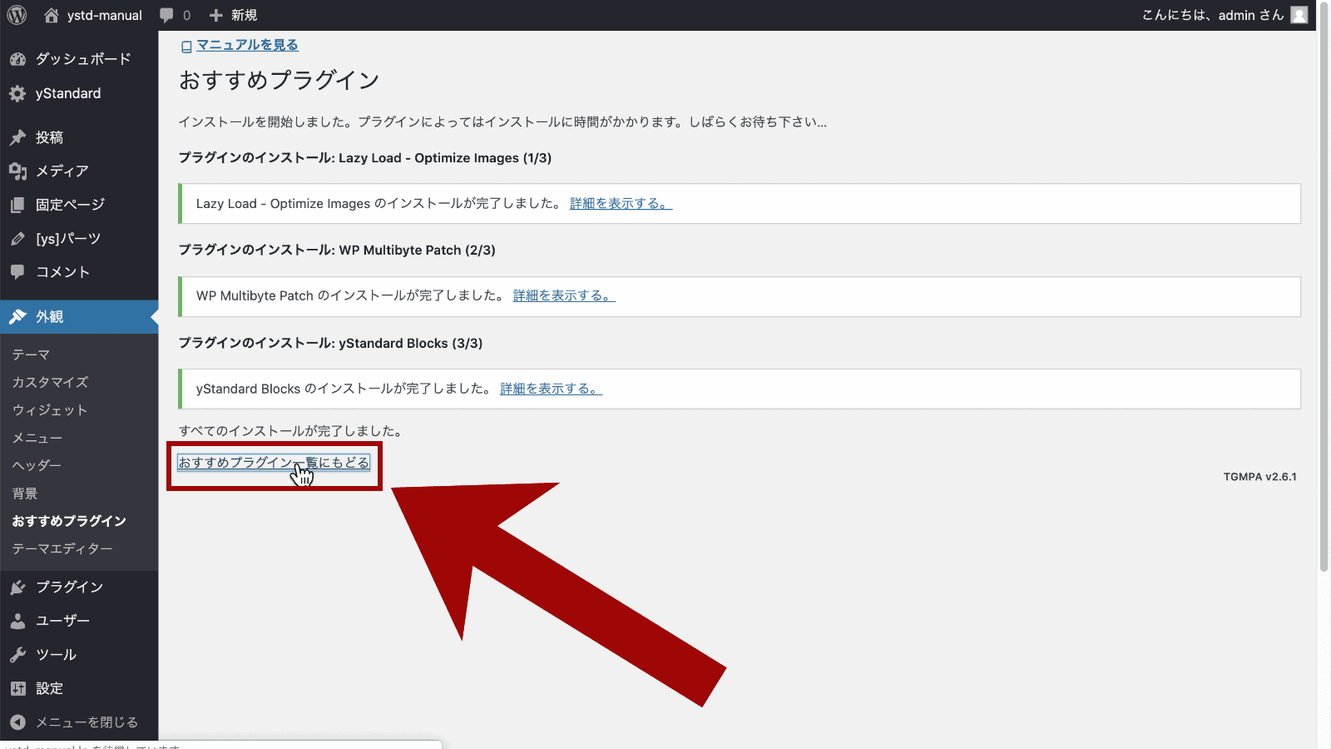The width and height of the screenshot is (1331, 749).
Task: Click the 外観 paintbrush icon
Action: pyautogui.click(x=17, y=316)
